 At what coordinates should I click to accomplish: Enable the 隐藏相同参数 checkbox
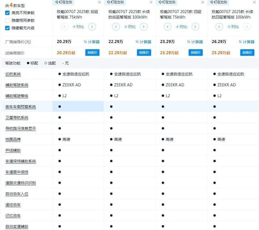click(x=7, y=20)
